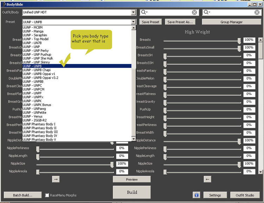This screenshot has height=203, width=264.
Task: Open the Group Manager
Action: coord(232,22)
